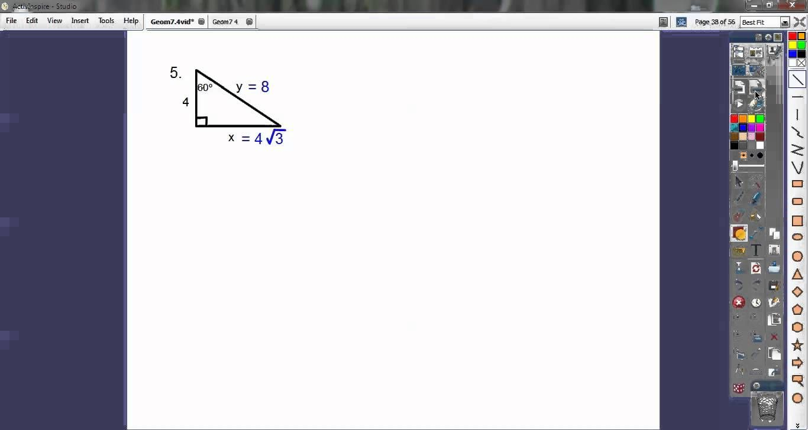Screen dimensions: 808x430
Task: Click the 60° angle label
Action: (x=205, y=87)
